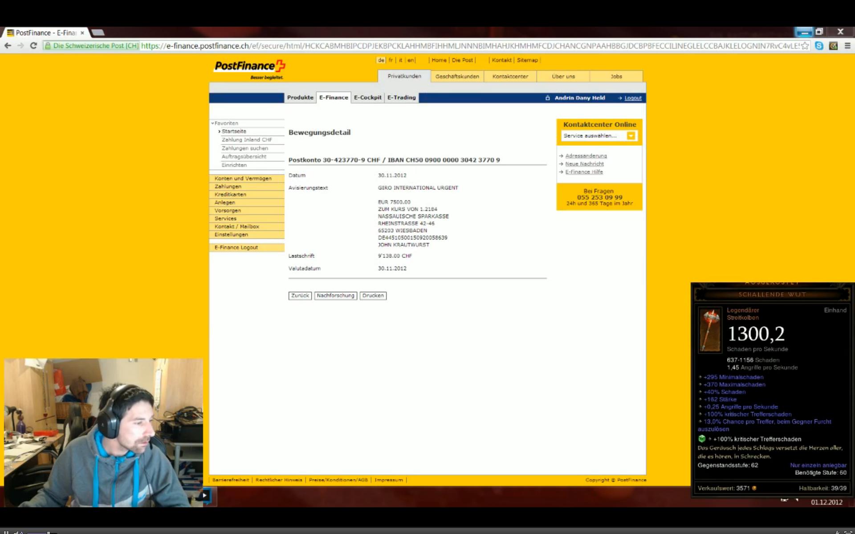Click the Schallende Wut mace thumbnail
855x534 pixels.
710,330
